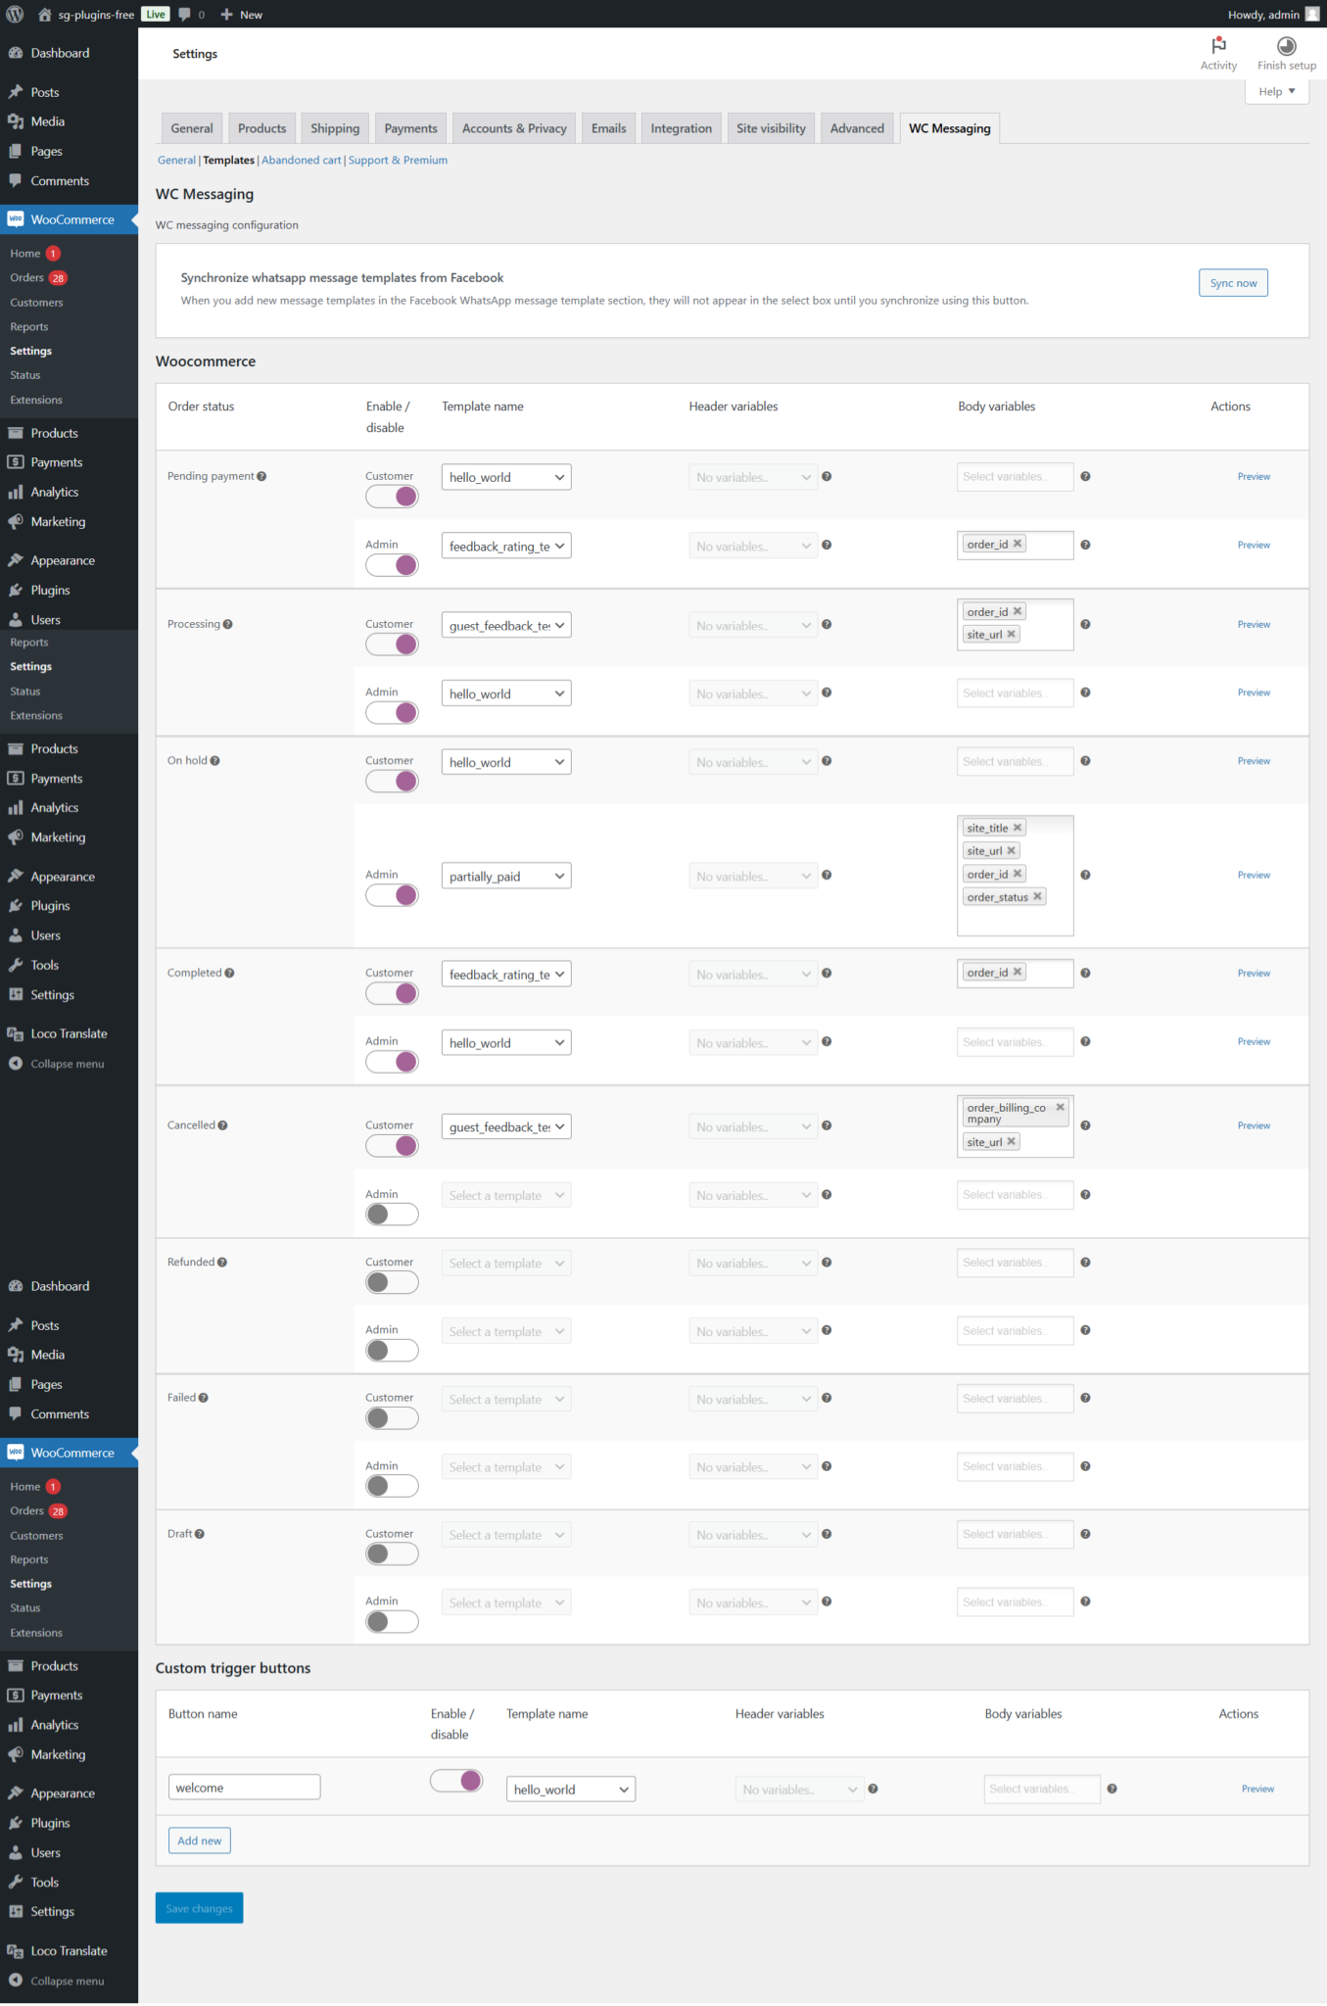
Task: Open the Activity flag icon
Action: coord(1218,46)
